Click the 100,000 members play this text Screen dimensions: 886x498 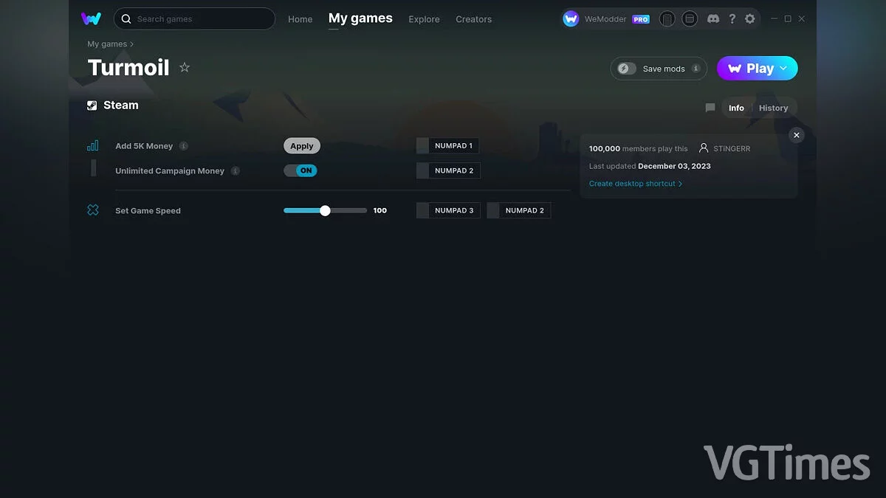click(638, 149)
